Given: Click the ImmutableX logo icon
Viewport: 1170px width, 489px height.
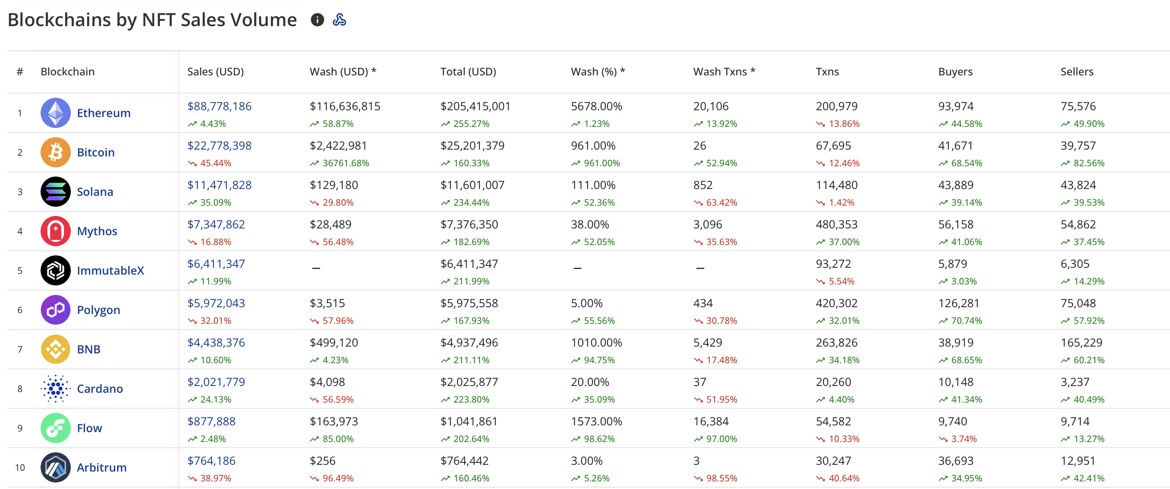Looking at the screenshot, I should coord(55,270).
